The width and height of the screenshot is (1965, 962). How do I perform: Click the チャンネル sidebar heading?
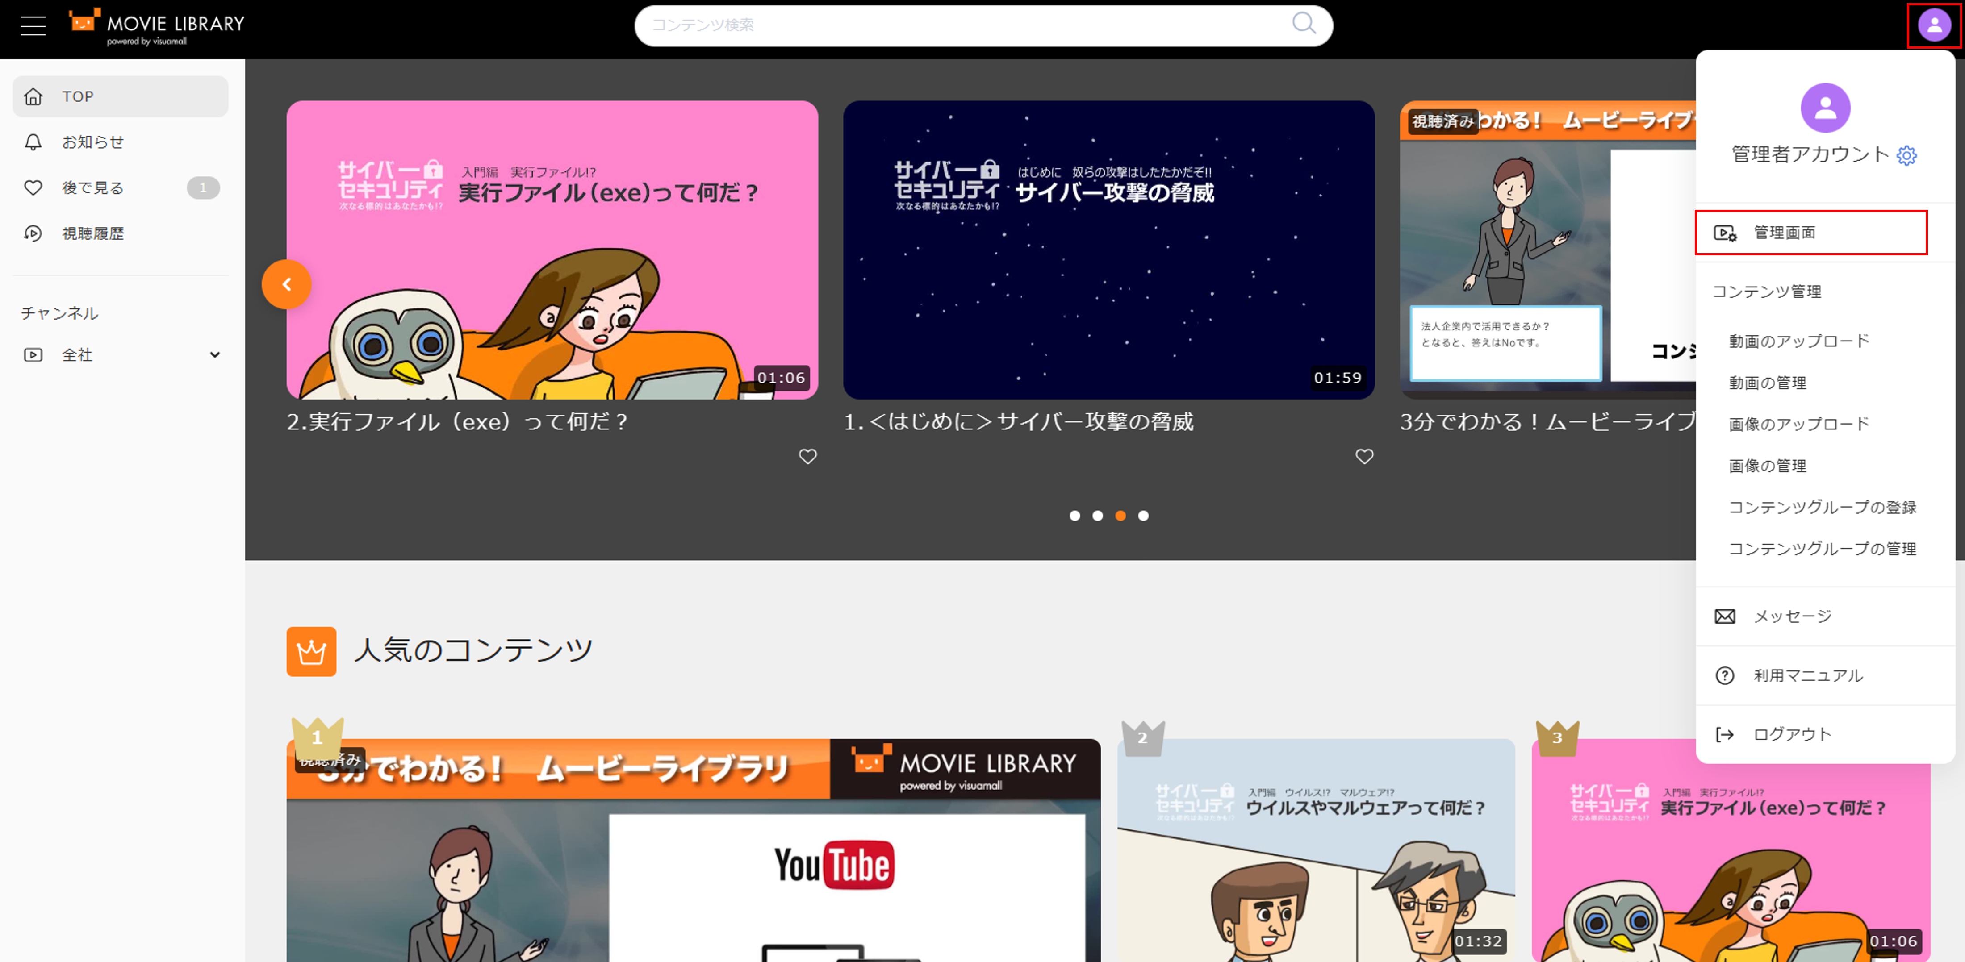[x=59, y=313]
